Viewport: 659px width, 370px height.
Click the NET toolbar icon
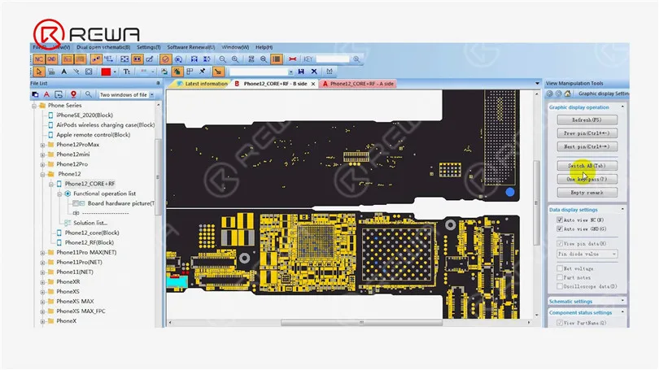[108, 59]
